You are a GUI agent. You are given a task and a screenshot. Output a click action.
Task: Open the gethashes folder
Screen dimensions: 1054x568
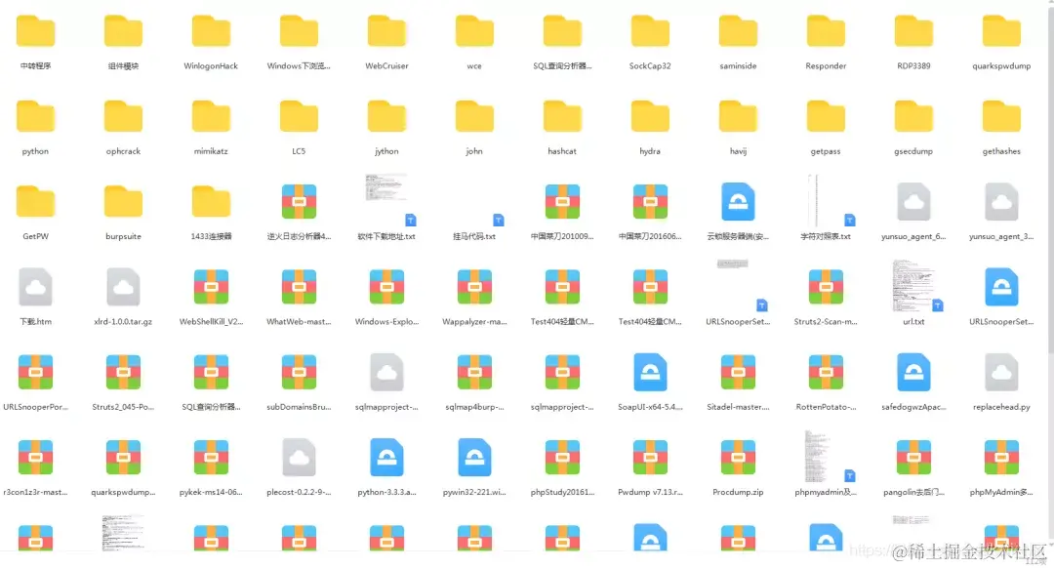click(x=1001, y=117)
